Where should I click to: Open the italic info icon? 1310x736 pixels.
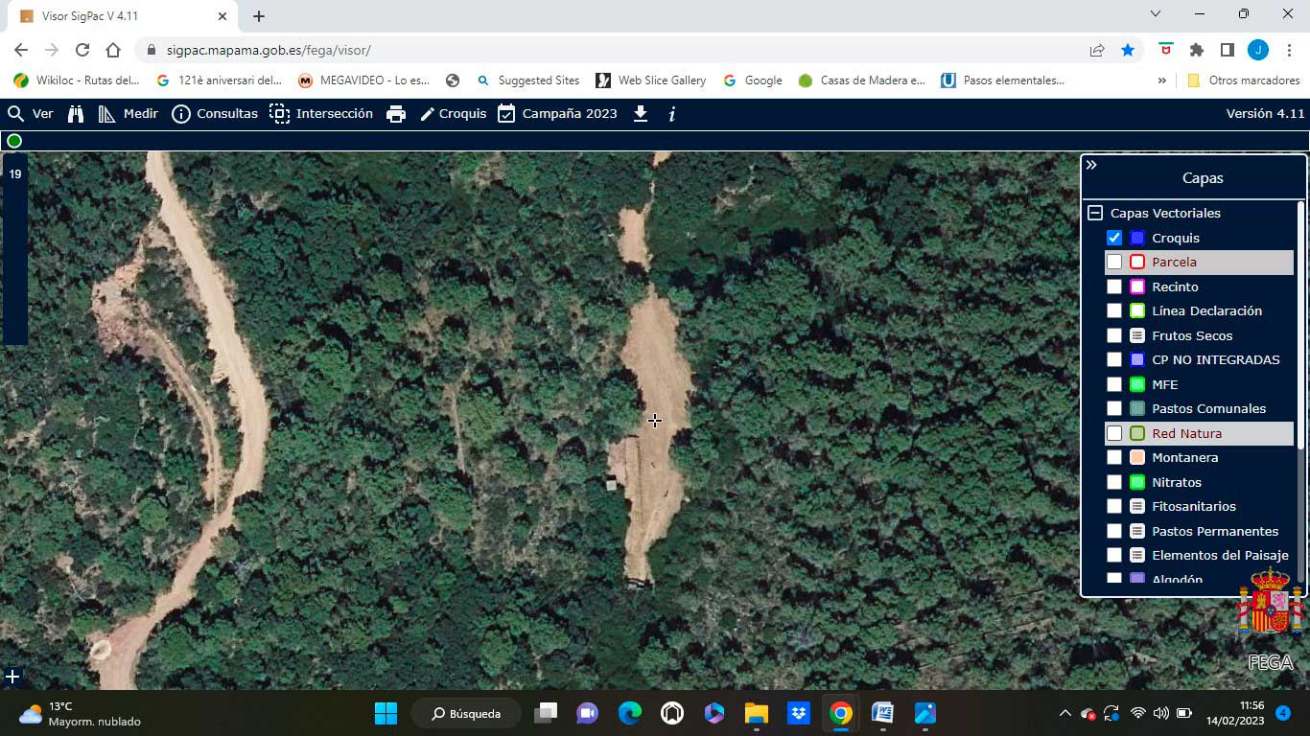point(671,114)
